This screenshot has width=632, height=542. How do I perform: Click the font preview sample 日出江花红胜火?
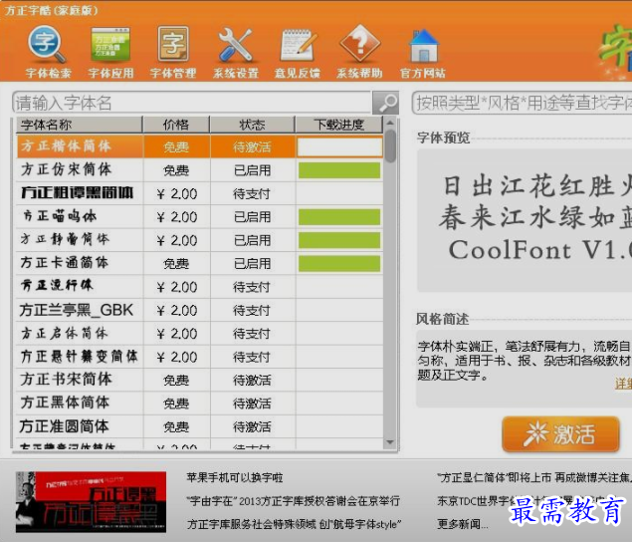(537, 186)
